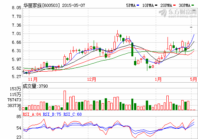Click the 7.70 price axis label
Screen dimensions: 198x139
pyautogui.click(x=16, y=16)
